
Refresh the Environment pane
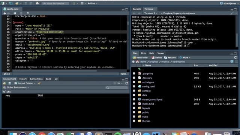tap(127, 83)
